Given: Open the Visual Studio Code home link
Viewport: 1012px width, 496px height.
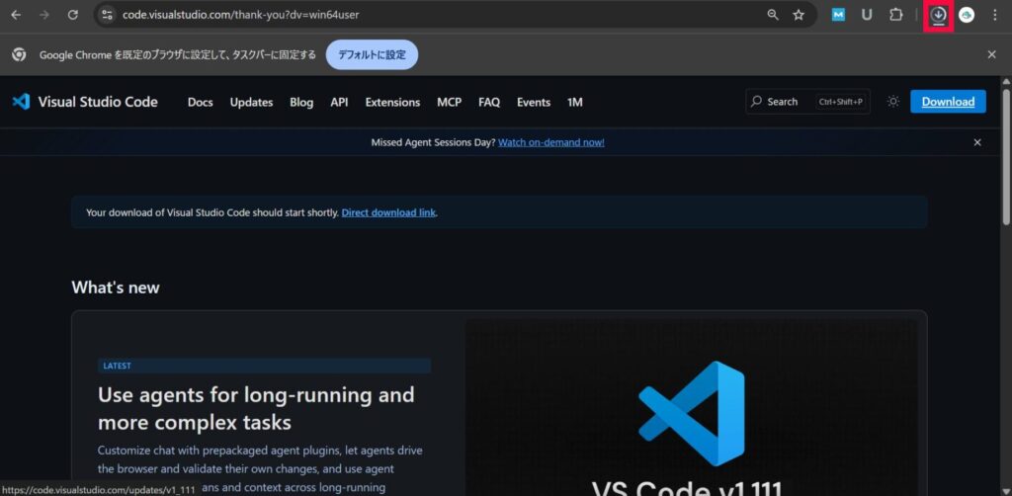Looking at the screenshot, I should [x=98, y=102].
